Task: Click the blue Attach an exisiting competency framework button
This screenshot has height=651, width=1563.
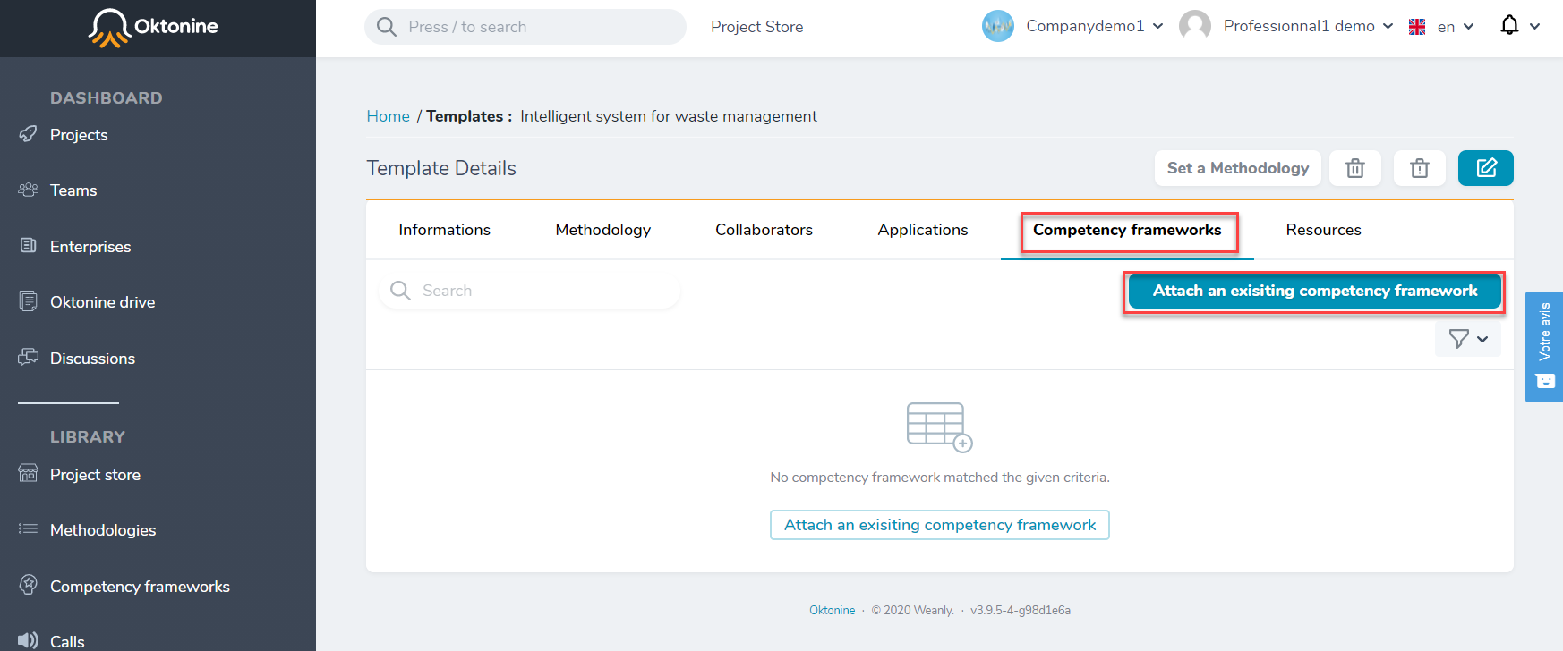Action: pyautogui.click(x=1314, y=292)
